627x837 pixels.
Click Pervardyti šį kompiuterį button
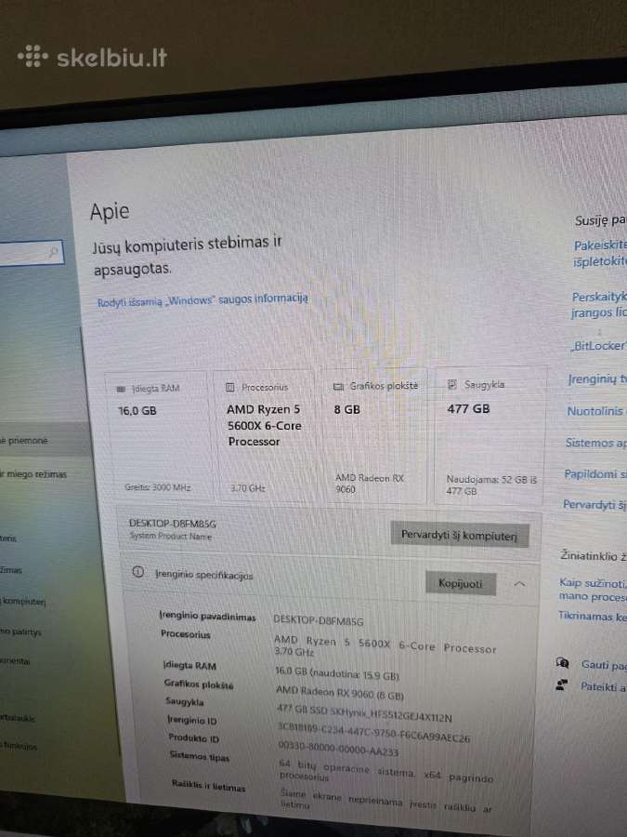[460, 535]
